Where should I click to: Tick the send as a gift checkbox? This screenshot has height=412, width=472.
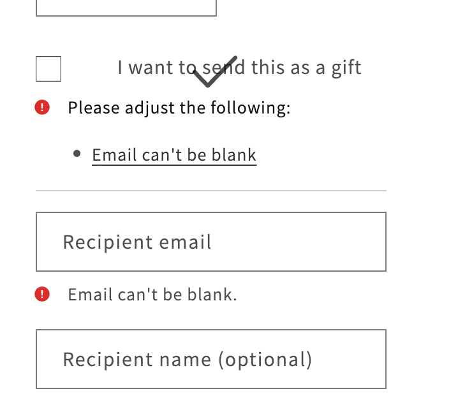[48, 69]
